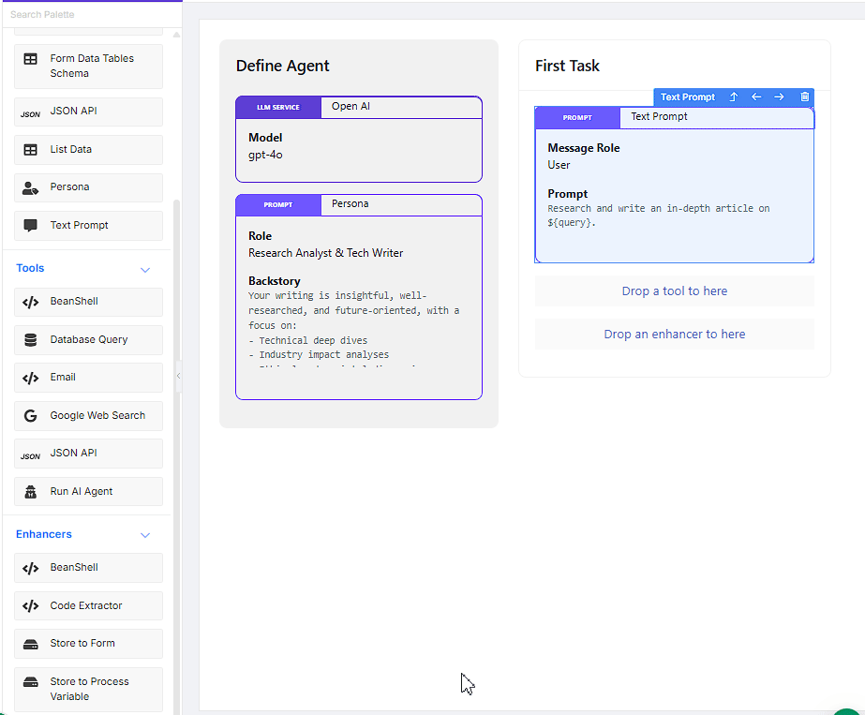Click the left arrow in the Text Prompt toolbar
Viewport: 865px width, 715px height.
point(756,97)
